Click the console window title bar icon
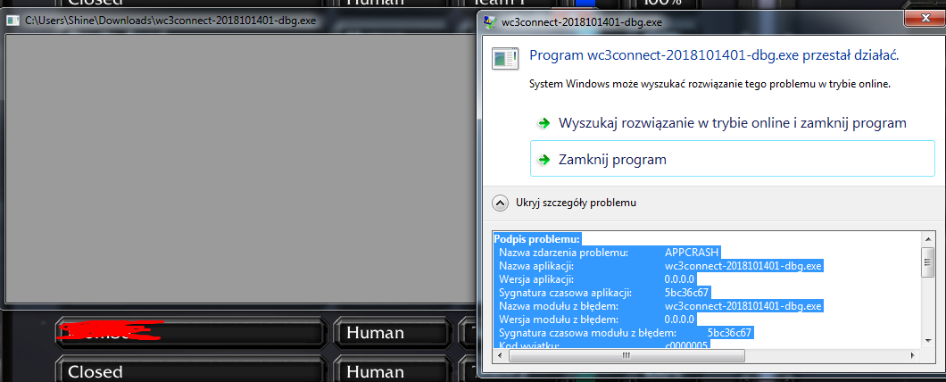 pyautogui.click(x=12, y=21)
